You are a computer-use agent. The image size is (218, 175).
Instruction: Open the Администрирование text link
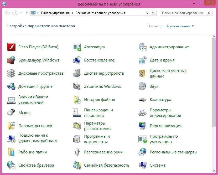(x=169, y=47)
